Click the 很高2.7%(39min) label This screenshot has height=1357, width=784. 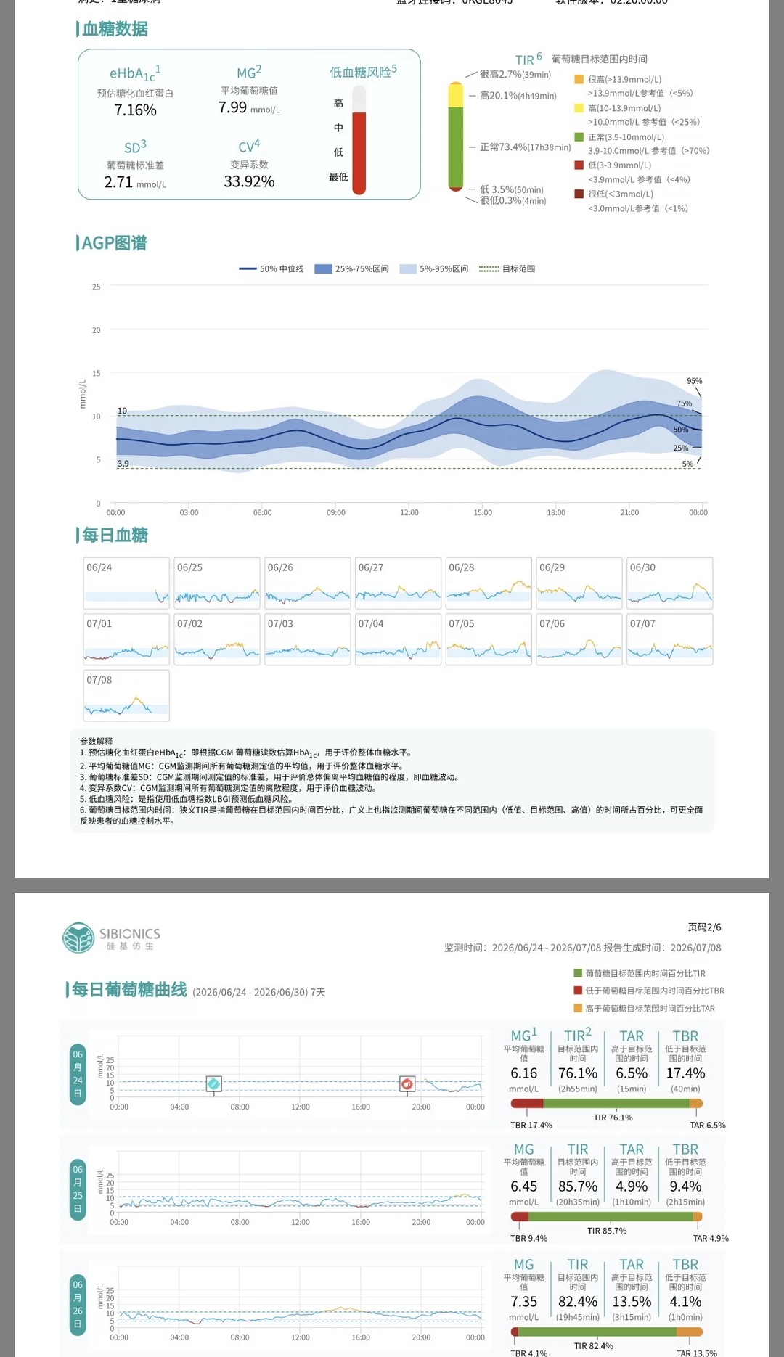coord(515,75)
